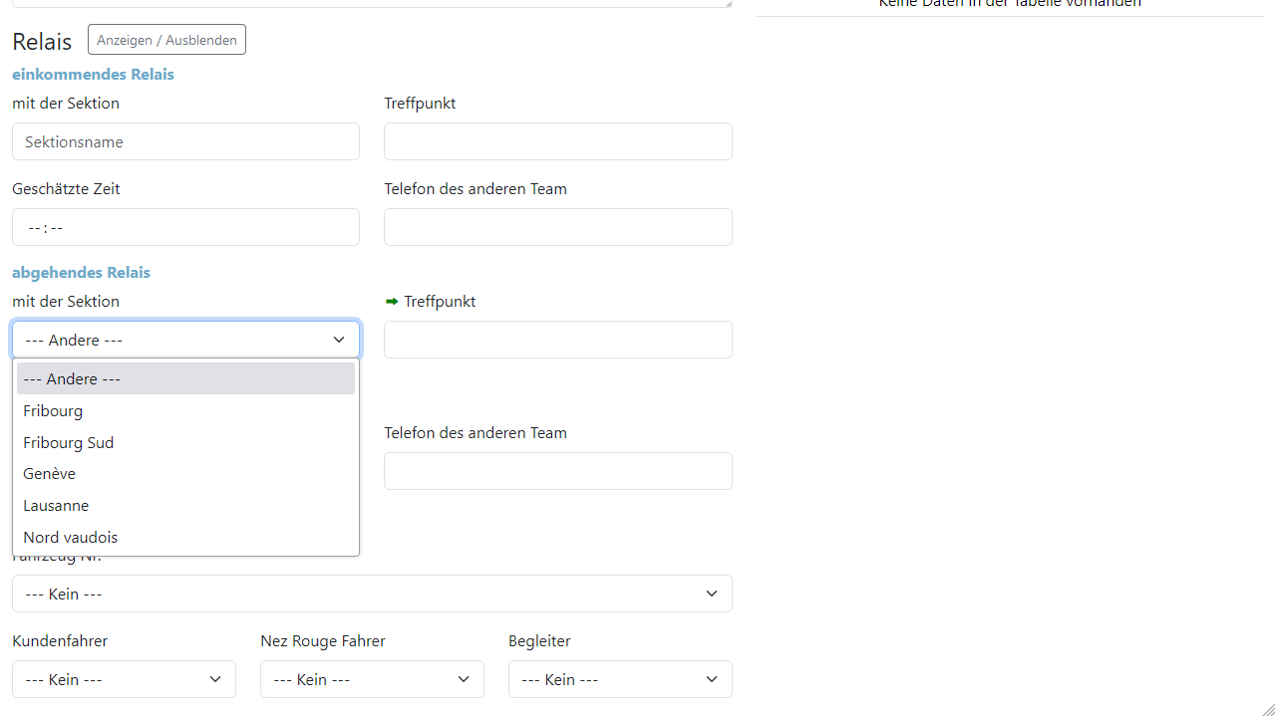Open the Fahrzeug Nr. dropdown
The height and width of the screenshot is (717, 1276).
pos(372,594)
